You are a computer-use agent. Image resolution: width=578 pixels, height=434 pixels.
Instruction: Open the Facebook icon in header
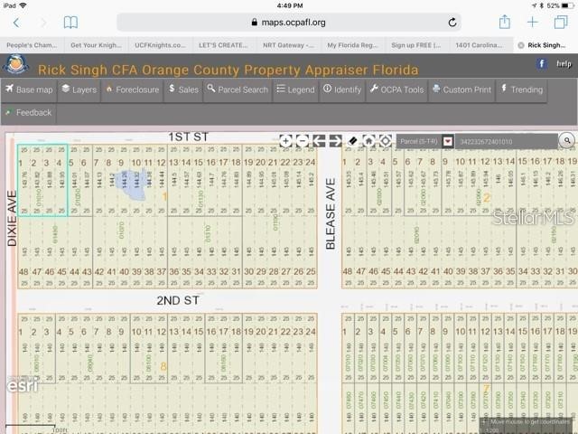[x=542, y=64]
